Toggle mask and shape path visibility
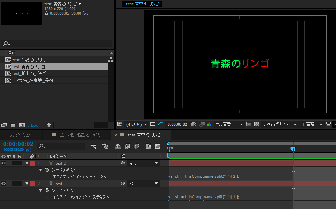The height and width of the screenshot is (209, 336). 161,125
